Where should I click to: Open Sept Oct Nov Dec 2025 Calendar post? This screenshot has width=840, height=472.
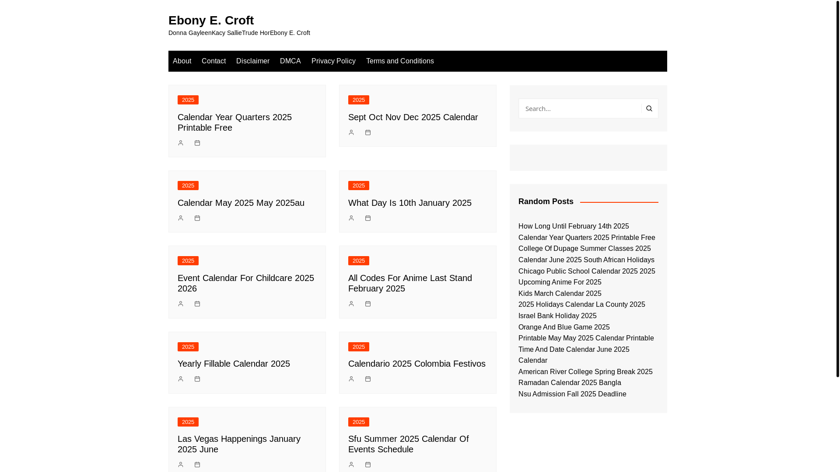tap(413, 117)
